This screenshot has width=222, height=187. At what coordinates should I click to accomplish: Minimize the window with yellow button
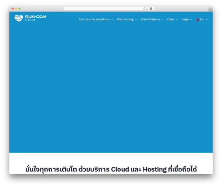[16, 9]
